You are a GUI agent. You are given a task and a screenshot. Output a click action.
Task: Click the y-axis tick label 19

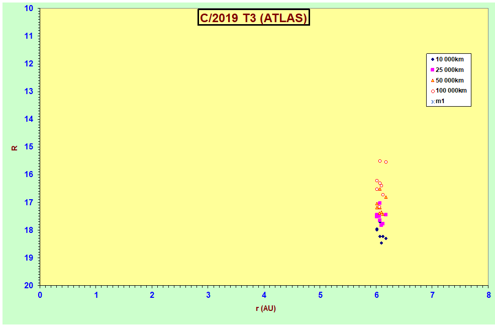29,258
